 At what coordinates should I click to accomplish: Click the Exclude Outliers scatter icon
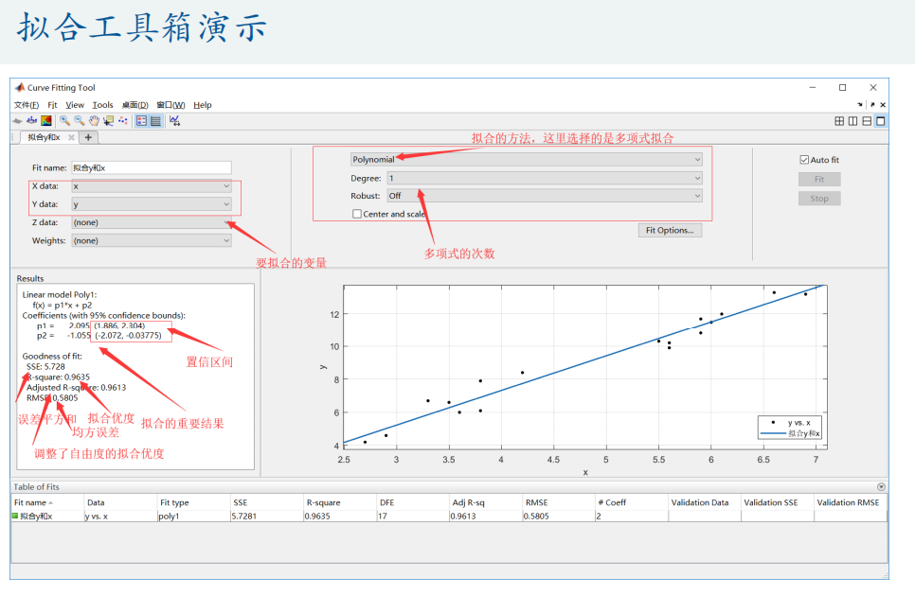(123, 121)
